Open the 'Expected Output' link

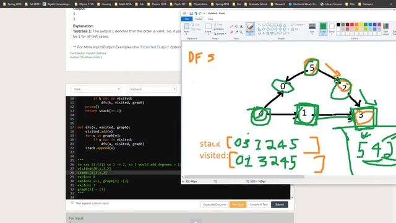[x=154, y=47]
